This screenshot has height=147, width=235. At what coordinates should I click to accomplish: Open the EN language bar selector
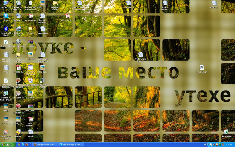pos(205,145)
